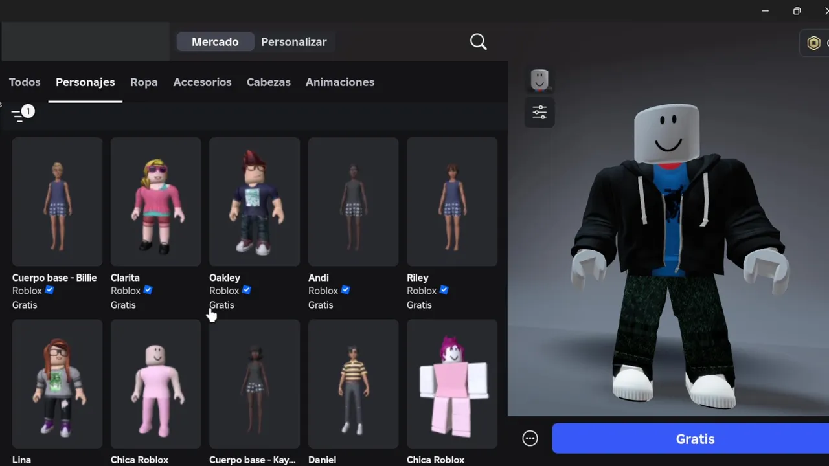
Task: Open Andi character thumbnail
Action: (x=353, y=201)
